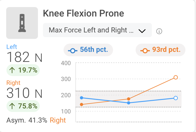Click the orange line marker in legend
Screen dimensions: 196x132
click(x=144, y=50)
